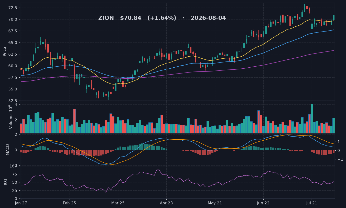This screenshot has width=346, height=208.
Task: Click the 55.0 price axis tick
Action: coord(13,89)
